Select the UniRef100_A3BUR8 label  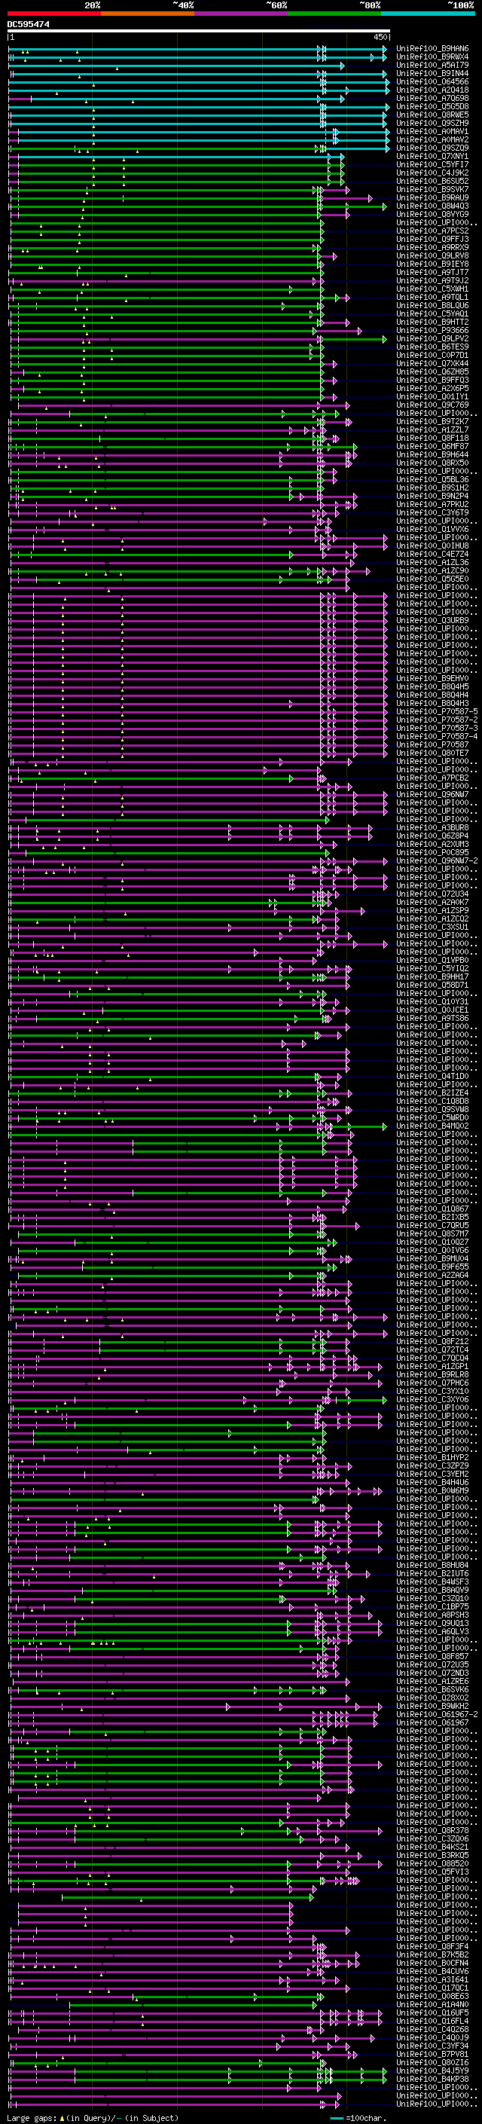point(432,828)
